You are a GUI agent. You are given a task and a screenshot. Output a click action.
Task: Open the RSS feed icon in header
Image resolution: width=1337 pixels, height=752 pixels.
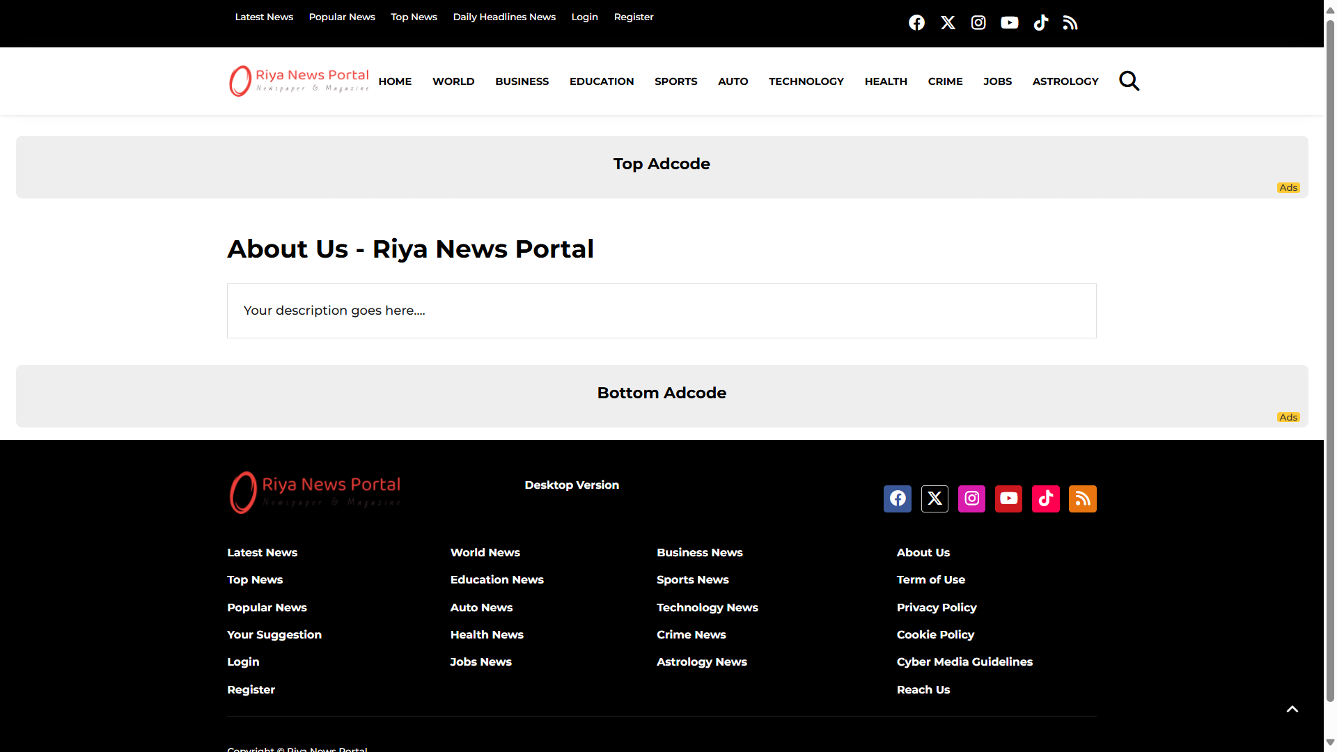[x=1070, y=23]
